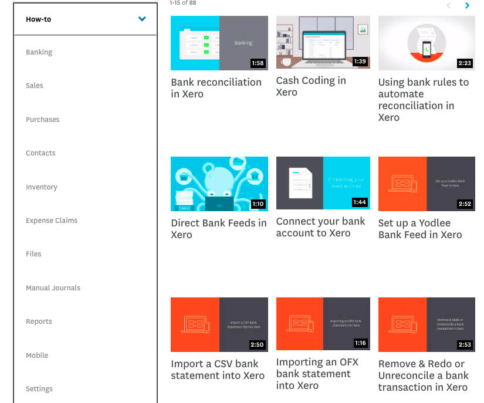
Task: Open the Reports category
Action: [x=39, y=321]
